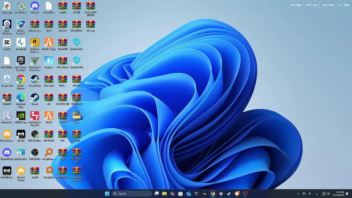Image resolution: width=352 pixels, height=198 pixels.
Task: Open OBS Studio taskbar icon
Action: click(245, 194)
